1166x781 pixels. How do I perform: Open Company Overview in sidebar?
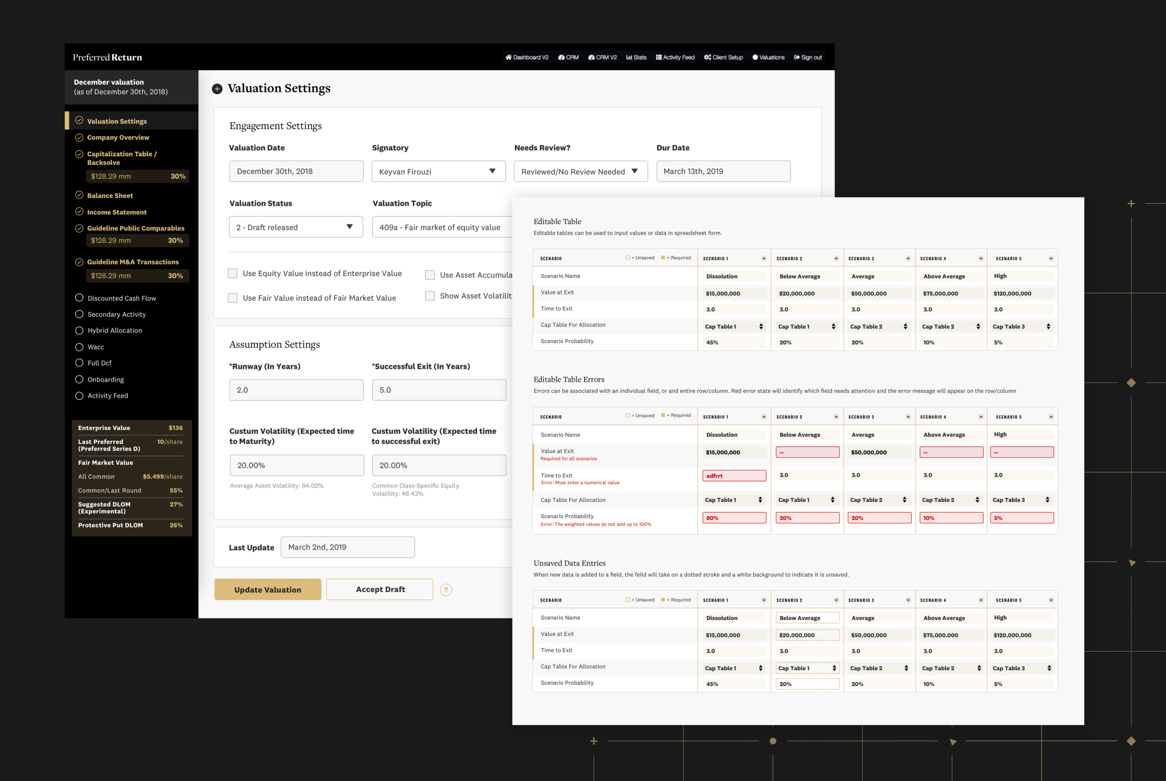[x=118, y=138]
